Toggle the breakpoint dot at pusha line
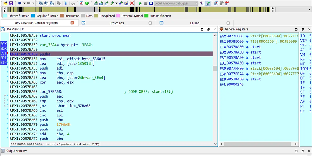This screenshot has height=156, width=312. point(7,53)
